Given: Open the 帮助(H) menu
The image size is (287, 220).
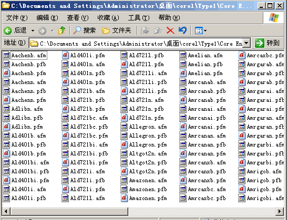Looking at the screenshot, I should pyautogui.click(x=169, y=18).
